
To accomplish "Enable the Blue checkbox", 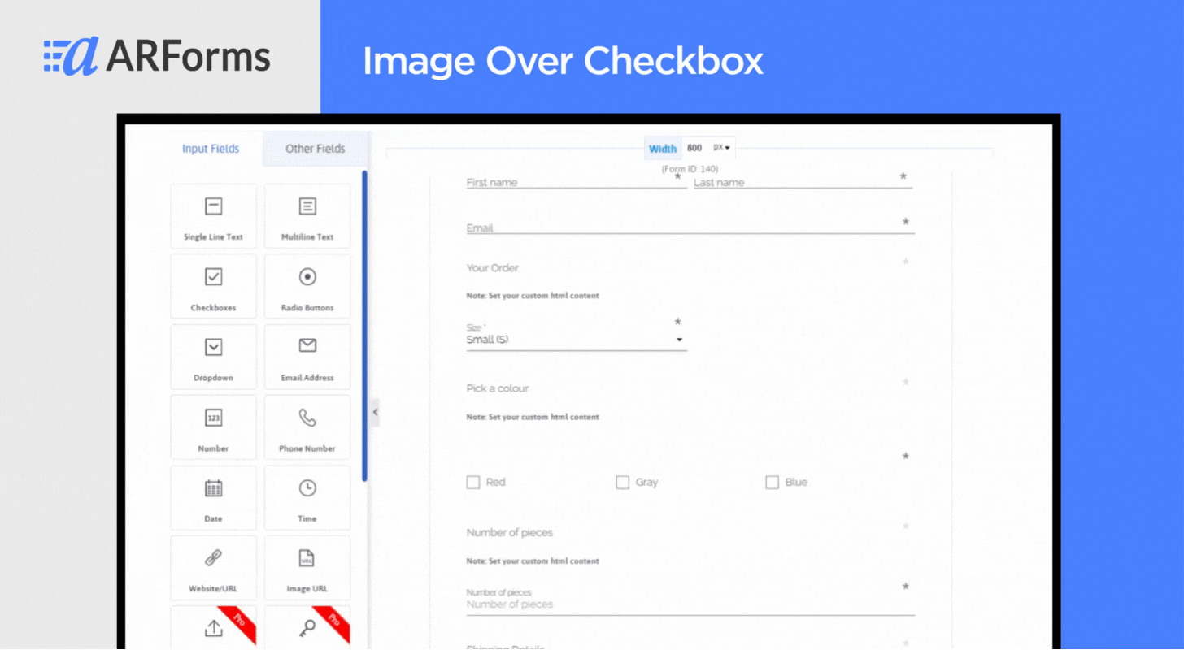I will (773, 483).
